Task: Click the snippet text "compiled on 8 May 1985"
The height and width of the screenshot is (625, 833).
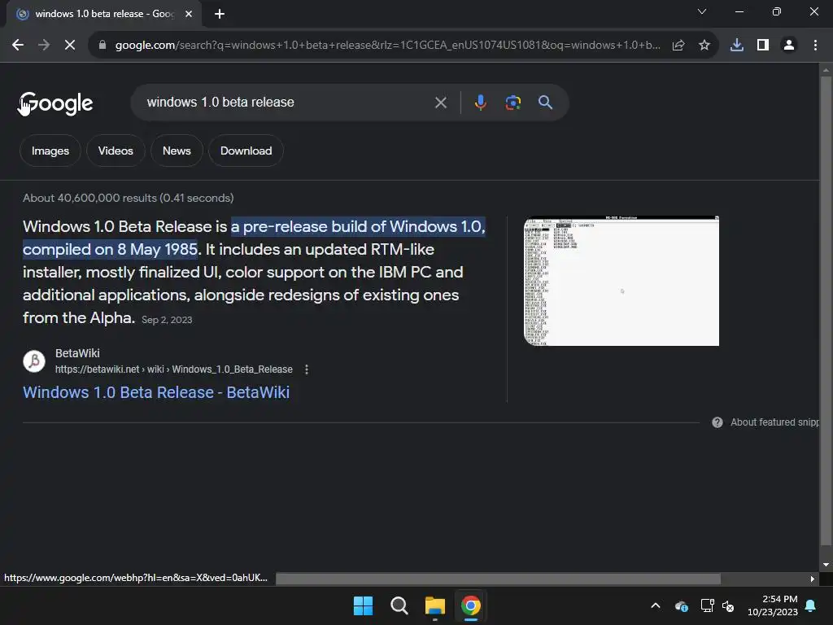Action: point(111,249)
